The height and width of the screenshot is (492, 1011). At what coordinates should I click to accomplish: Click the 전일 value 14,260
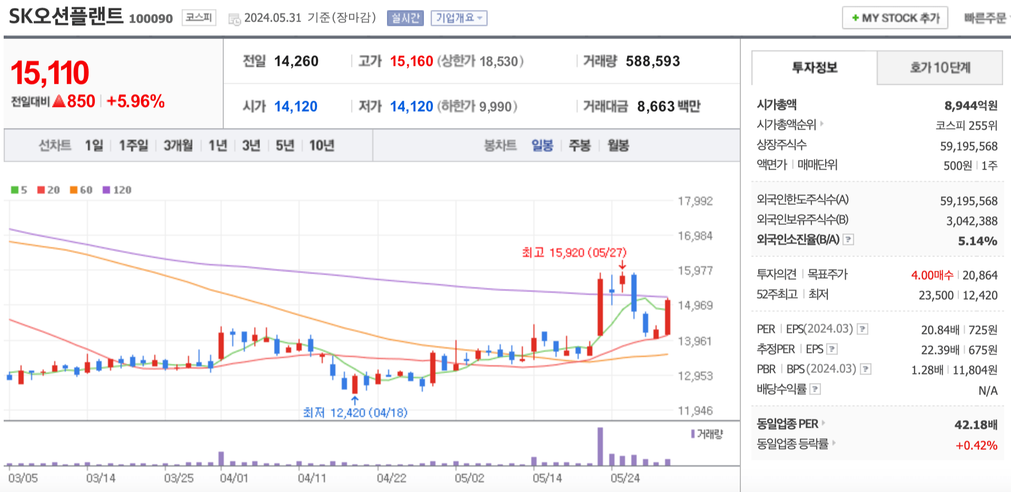tap(296, 61)
